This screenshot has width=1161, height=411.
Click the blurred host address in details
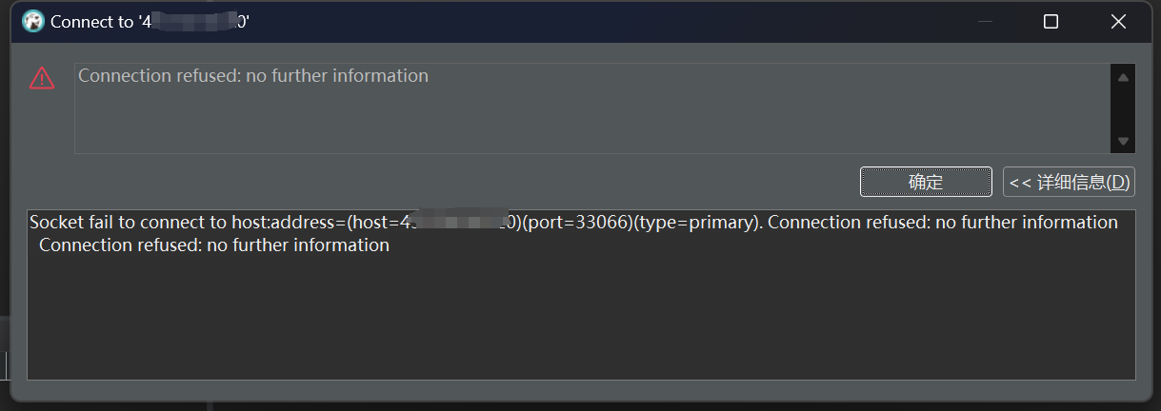(x=457, y=223)
